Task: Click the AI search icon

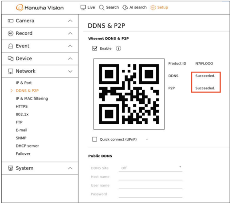Action: coord(125,7)
